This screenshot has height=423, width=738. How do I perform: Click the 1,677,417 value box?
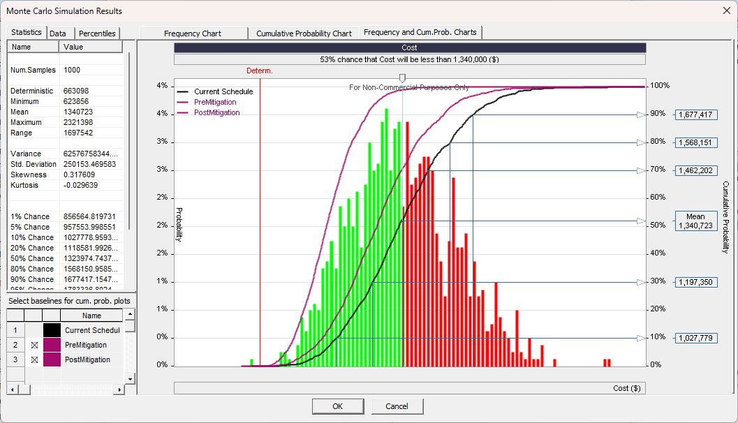pos(696,115)
